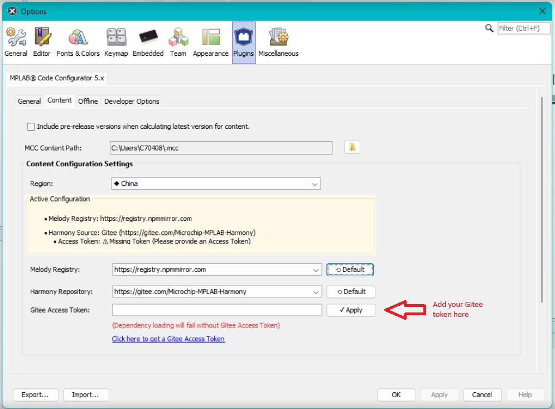The image size is (555, 409).
Task: Focus the Gitee Access Token field
Action: click(217, 310)
